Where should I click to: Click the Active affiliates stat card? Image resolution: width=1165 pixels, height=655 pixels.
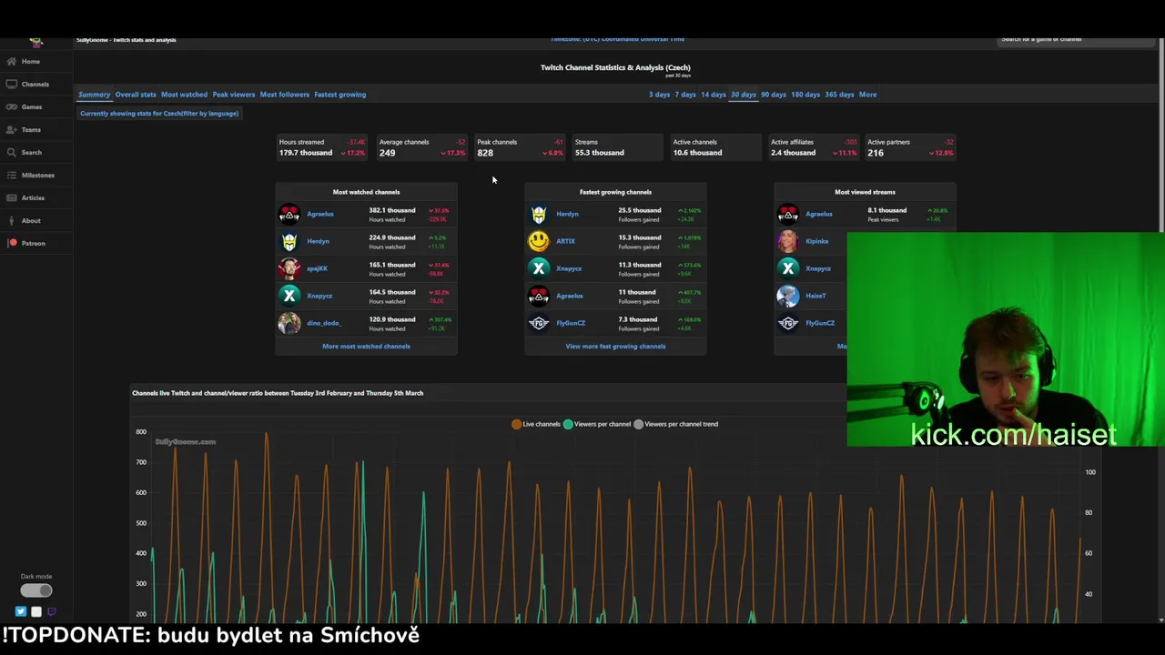(814, 147)
